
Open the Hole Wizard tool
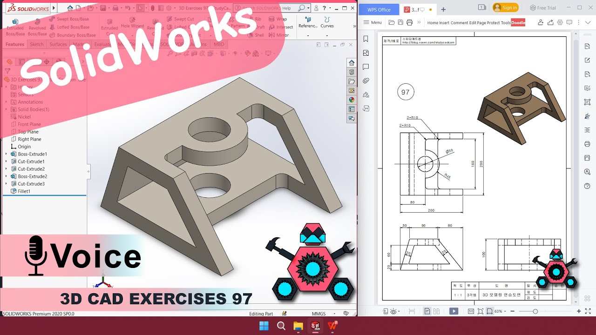coord(132,23)
